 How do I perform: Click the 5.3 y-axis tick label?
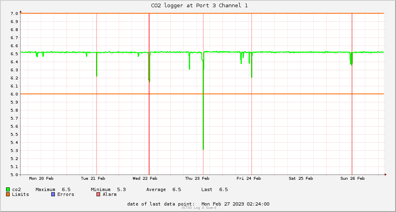15,150
